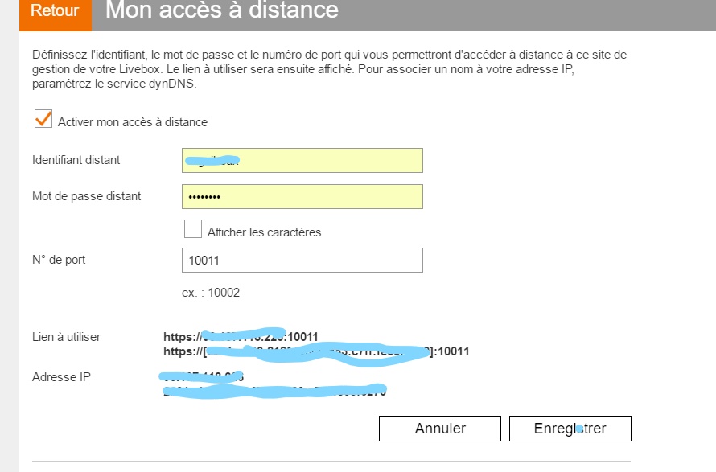Click the Activer mon accès à distance label text
The image size is (716, 472).
coord(133,122)
